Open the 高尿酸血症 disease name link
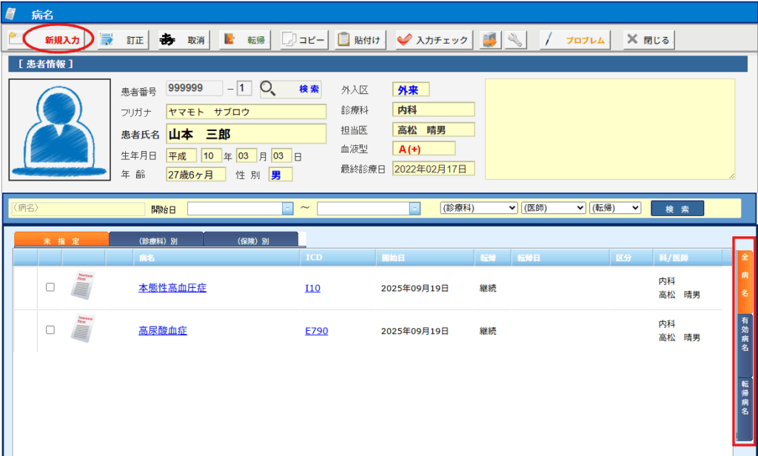The image size is (758, 456). point(162,331)
